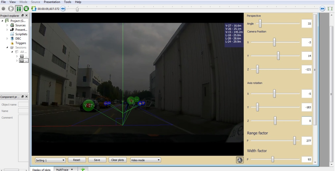Click the Width factor slider handle

point(273,159)
